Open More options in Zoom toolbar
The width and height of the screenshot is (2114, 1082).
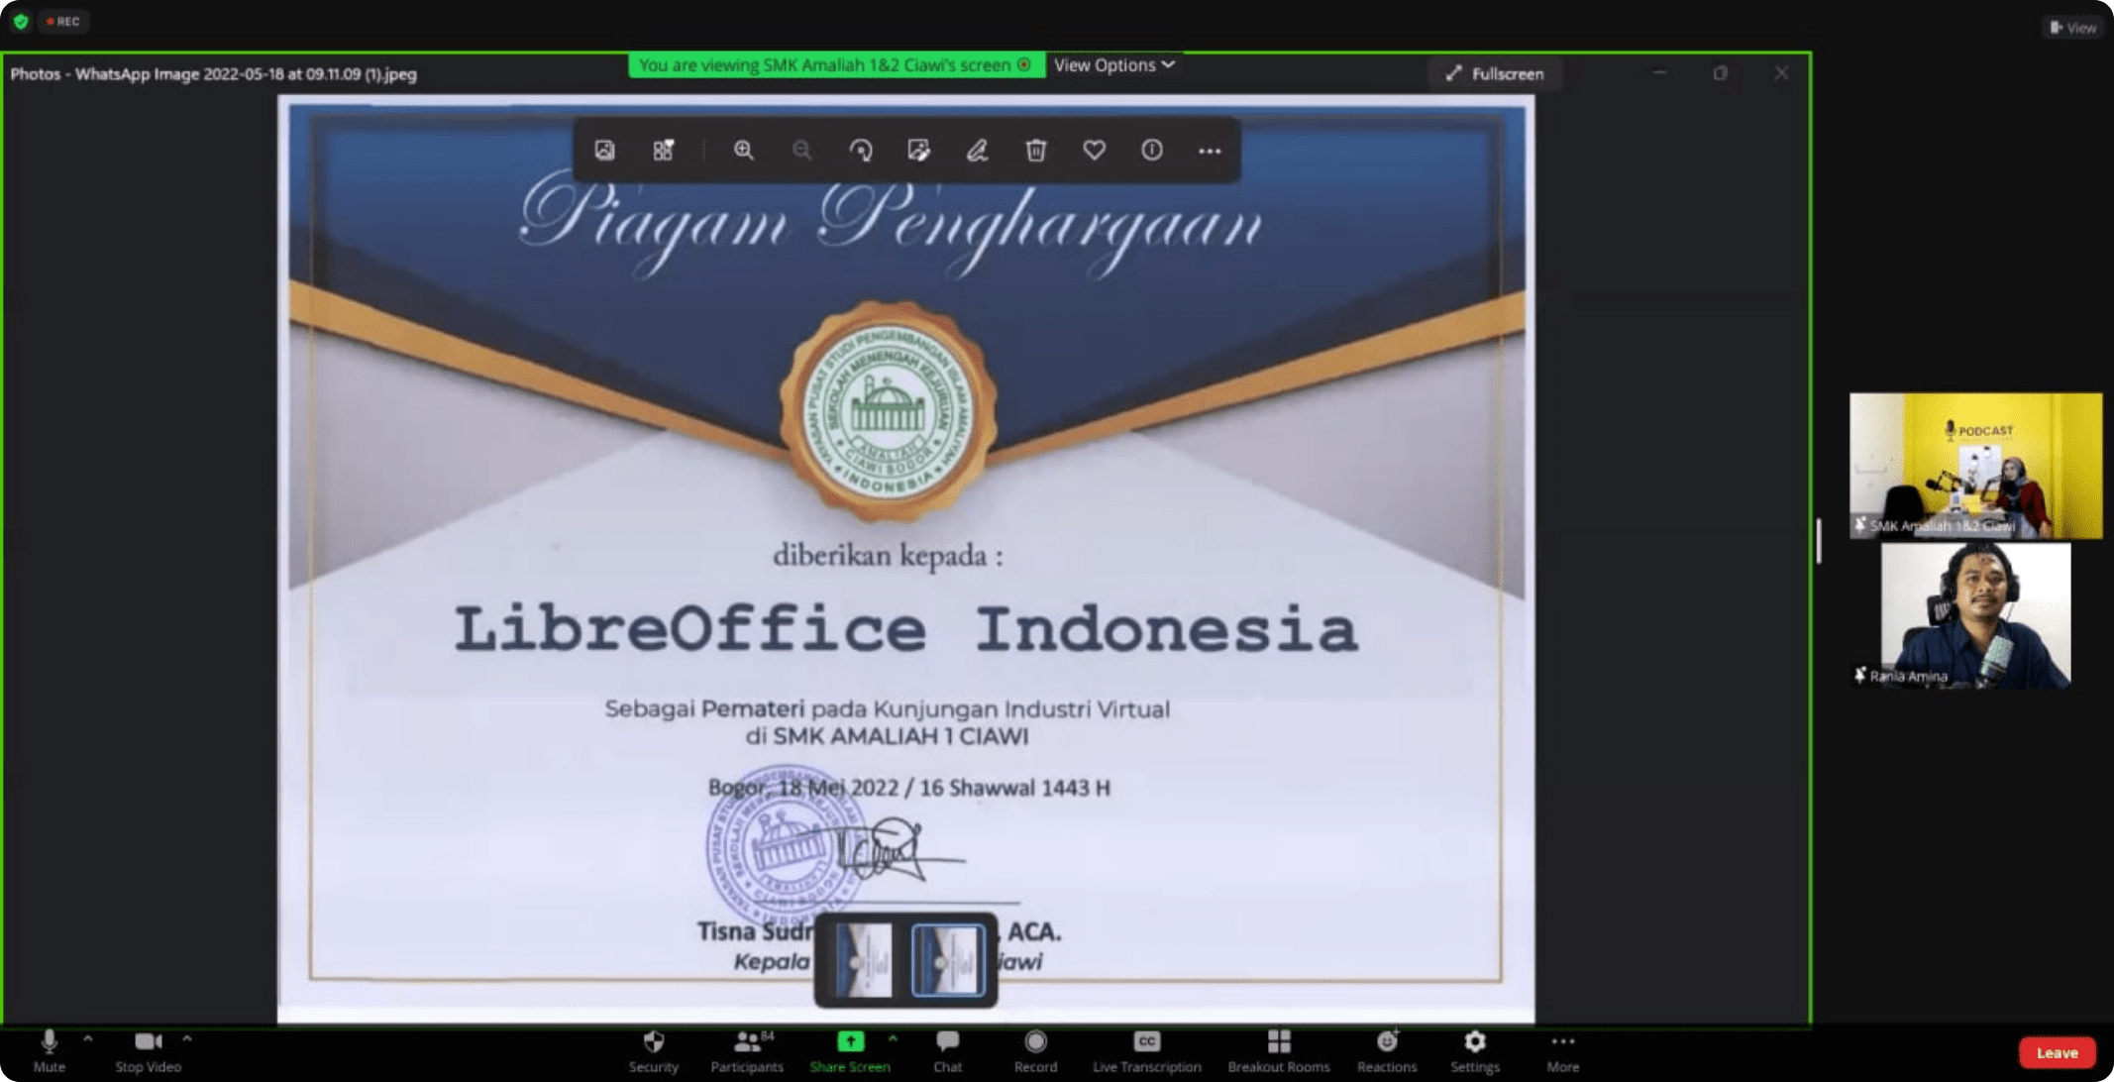[1562, 1051]
